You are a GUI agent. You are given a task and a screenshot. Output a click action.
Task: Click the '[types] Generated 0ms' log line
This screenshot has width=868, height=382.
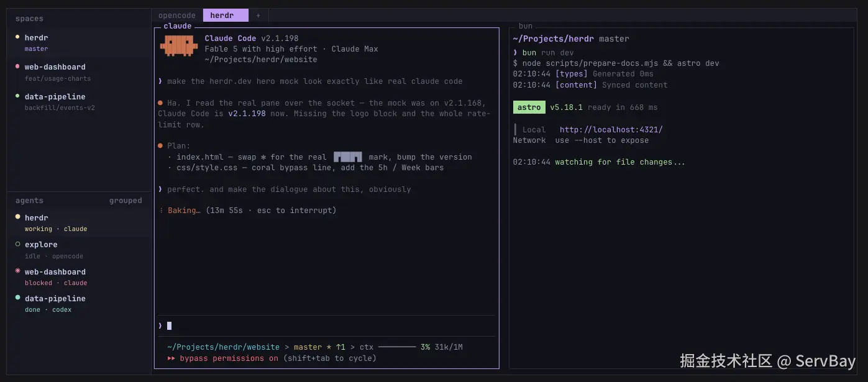[583, 74]
